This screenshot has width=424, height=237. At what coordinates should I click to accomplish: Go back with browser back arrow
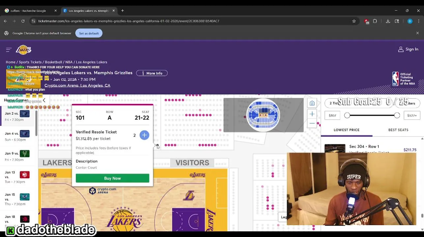[x=5, y=21]
